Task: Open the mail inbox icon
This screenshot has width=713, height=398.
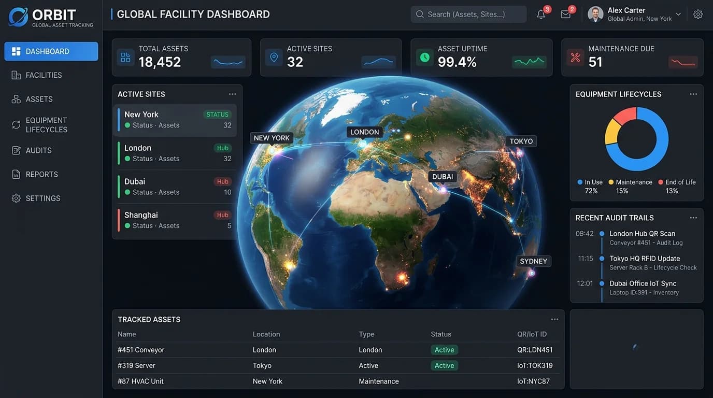Action: click(565, 15)
